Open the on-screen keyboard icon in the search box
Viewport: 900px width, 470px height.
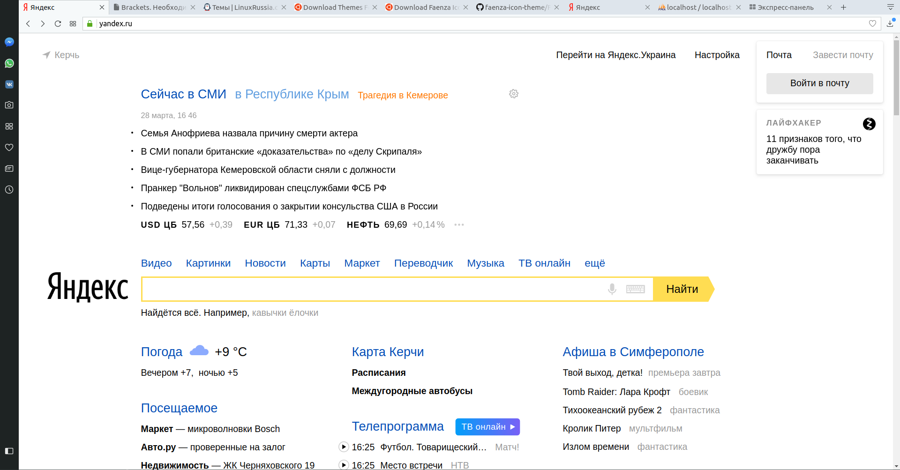pos(636,289)
